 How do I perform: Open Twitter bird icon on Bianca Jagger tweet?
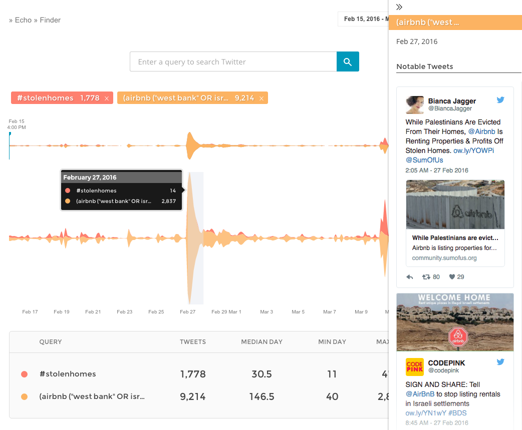(x=500, y=99)
